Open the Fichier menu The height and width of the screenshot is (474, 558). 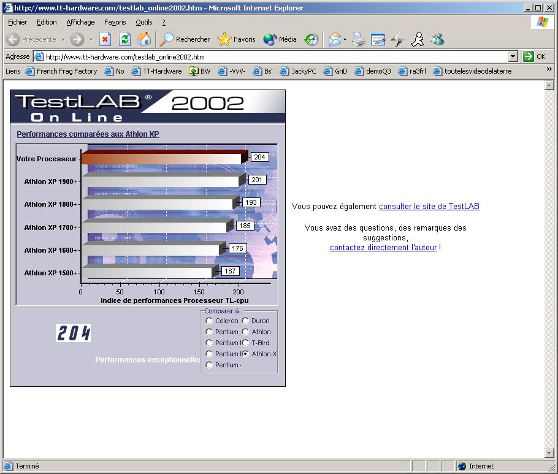[x=17, y=22]
